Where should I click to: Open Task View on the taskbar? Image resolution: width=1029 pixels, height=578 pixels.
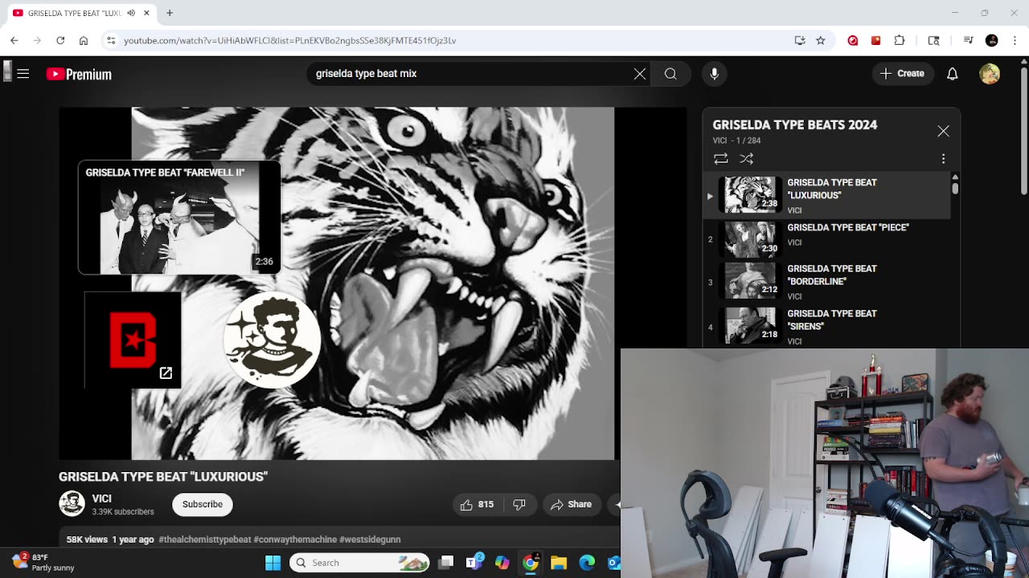[x=447, y=563]
